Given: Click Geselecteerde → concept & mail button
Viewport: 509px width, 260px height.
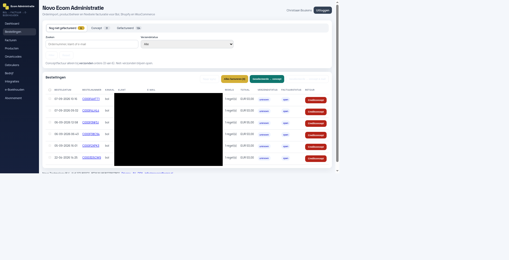Looking at the screenshot, I should tap(307, 79).
